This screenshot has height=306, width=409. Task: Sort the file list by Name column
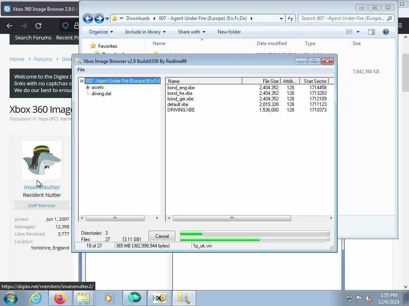click(204, 81)
